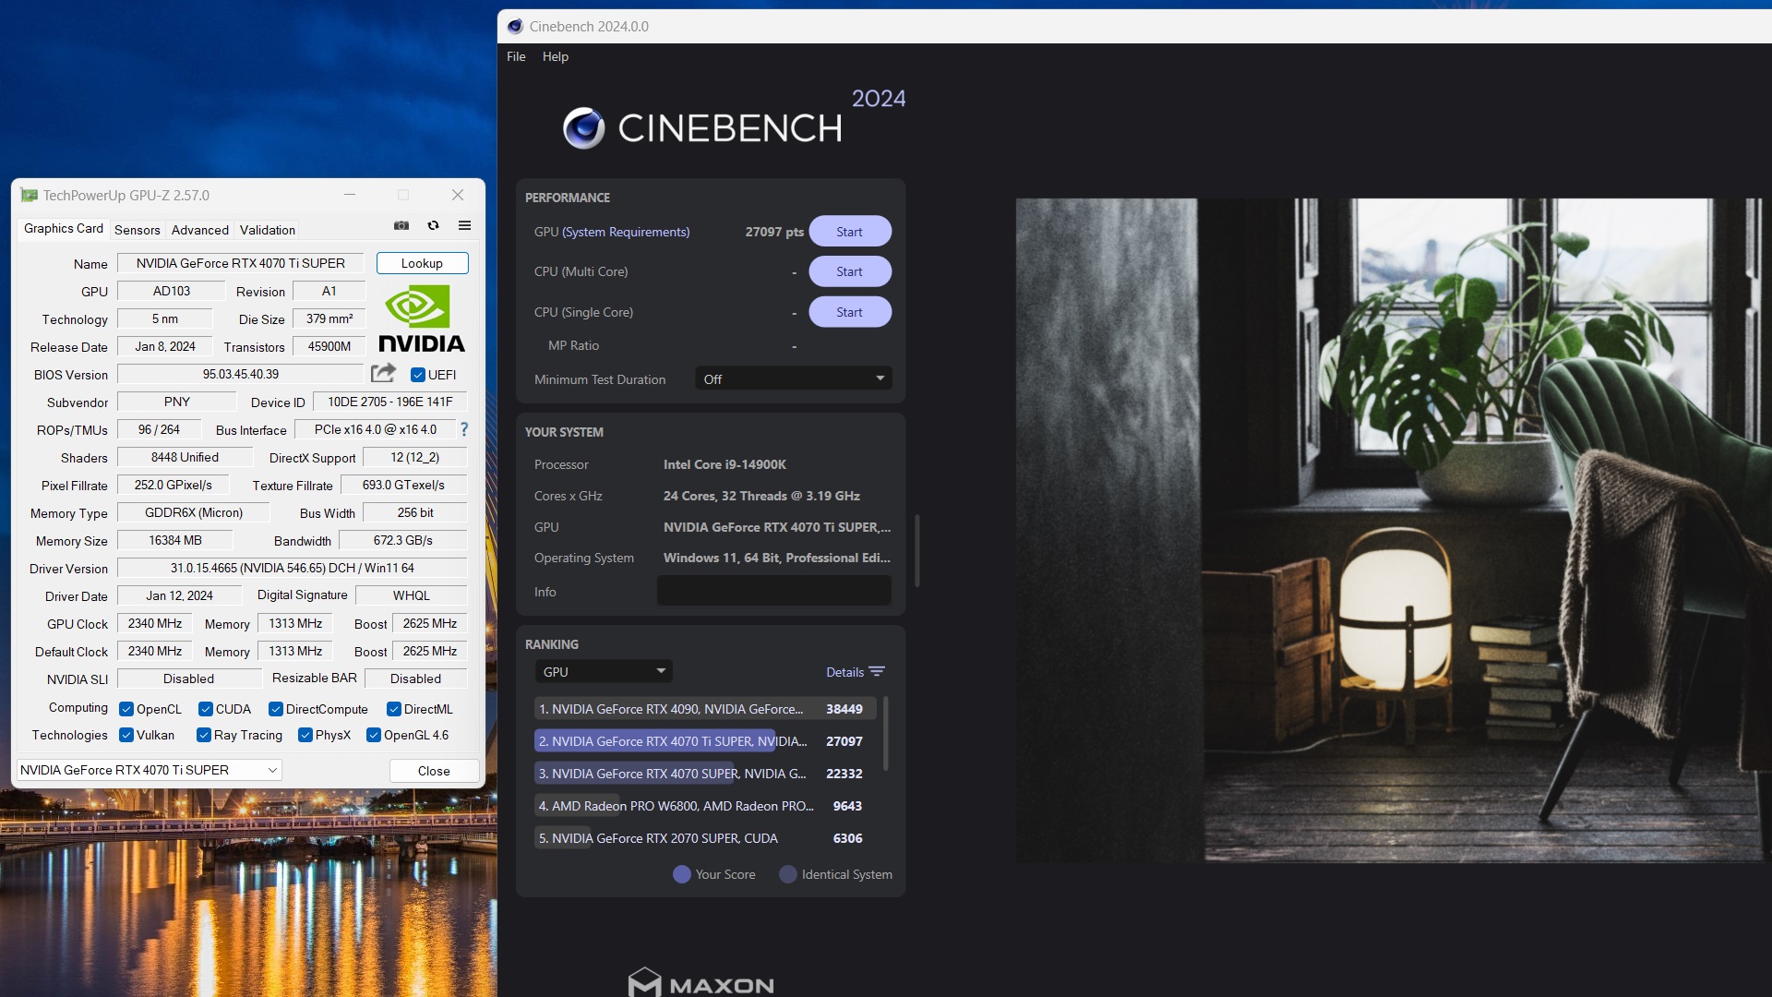Toggle the Ray Tracing checkbox
Viewport: 1772px width, 997px height.
coord(204,735)
